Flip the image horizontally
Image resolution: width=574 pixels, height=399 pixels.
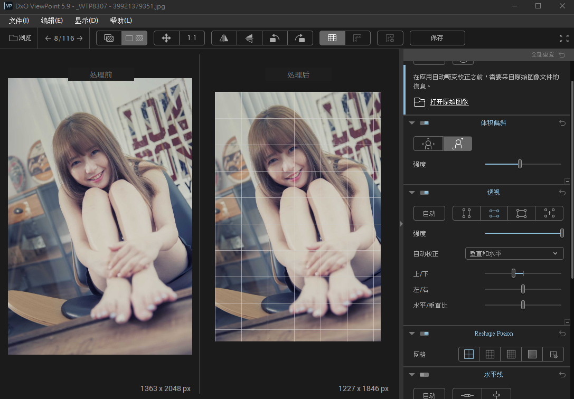pos(224,38)
